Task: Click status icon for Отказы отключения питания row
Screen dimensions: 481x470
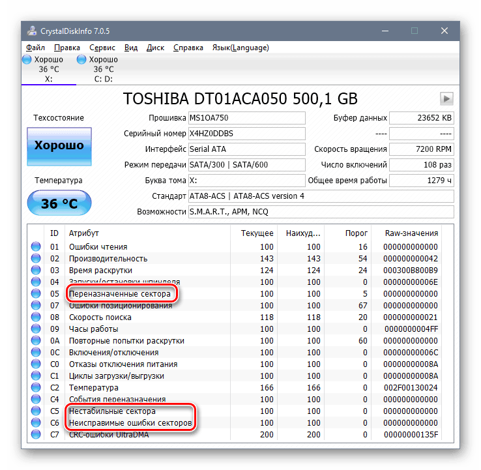Action: (x=36, y=364)
